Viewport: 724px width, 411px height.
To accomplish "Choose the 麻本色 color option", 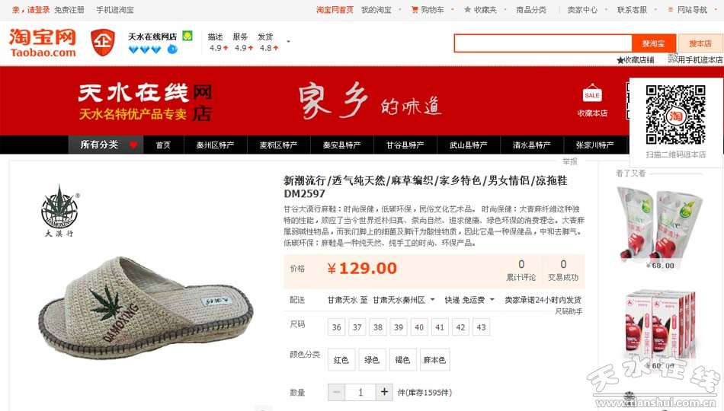I will coord(434,360).
